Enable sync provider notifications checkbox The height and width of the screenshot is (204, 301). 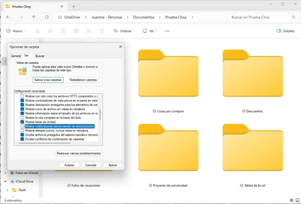[x=22, y=126]
